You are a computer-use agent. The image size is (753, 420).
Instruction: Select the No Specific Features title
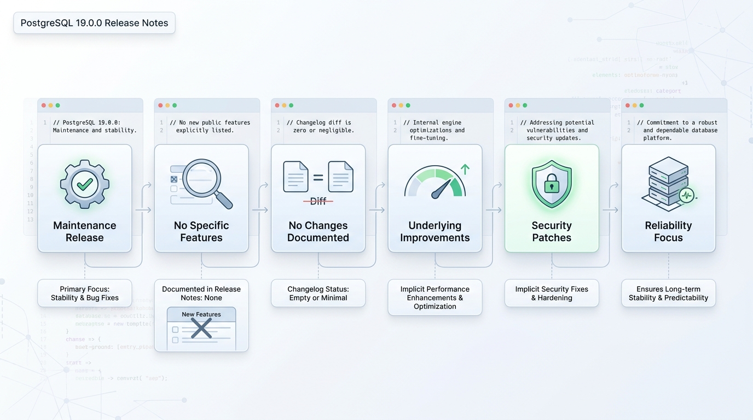(x=201, y=231)
